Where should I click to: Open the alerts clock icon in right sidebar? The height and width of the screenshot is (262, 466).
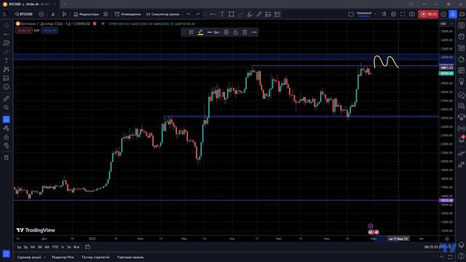[x=461, y=37]
